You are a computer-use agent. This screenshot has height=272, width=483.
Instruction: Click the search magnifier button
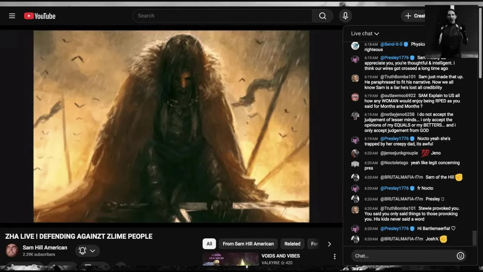(x=322, y=16)
